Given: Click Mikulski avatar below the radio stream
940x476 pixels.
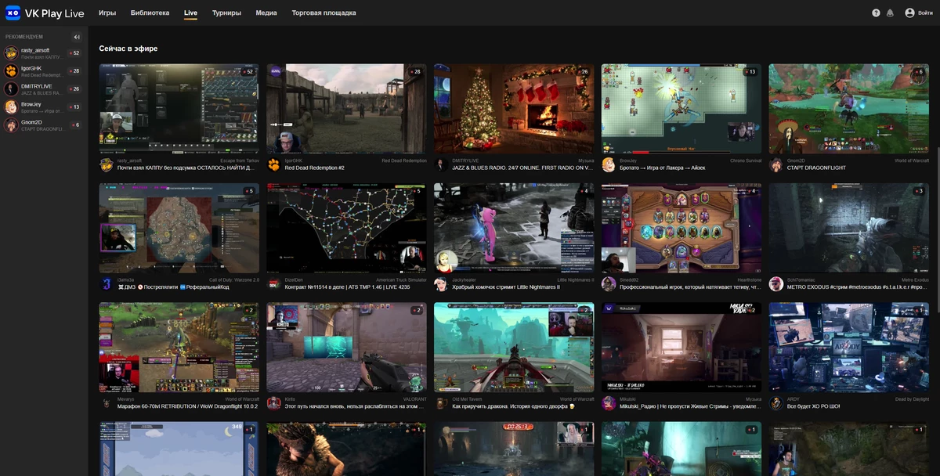Looking at the screenshot, I should pyautogui.click(x=609, y=403).
